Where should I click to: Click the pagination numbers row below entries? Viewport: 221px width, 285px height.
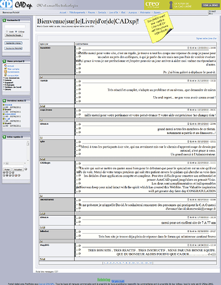pos(128,263)
